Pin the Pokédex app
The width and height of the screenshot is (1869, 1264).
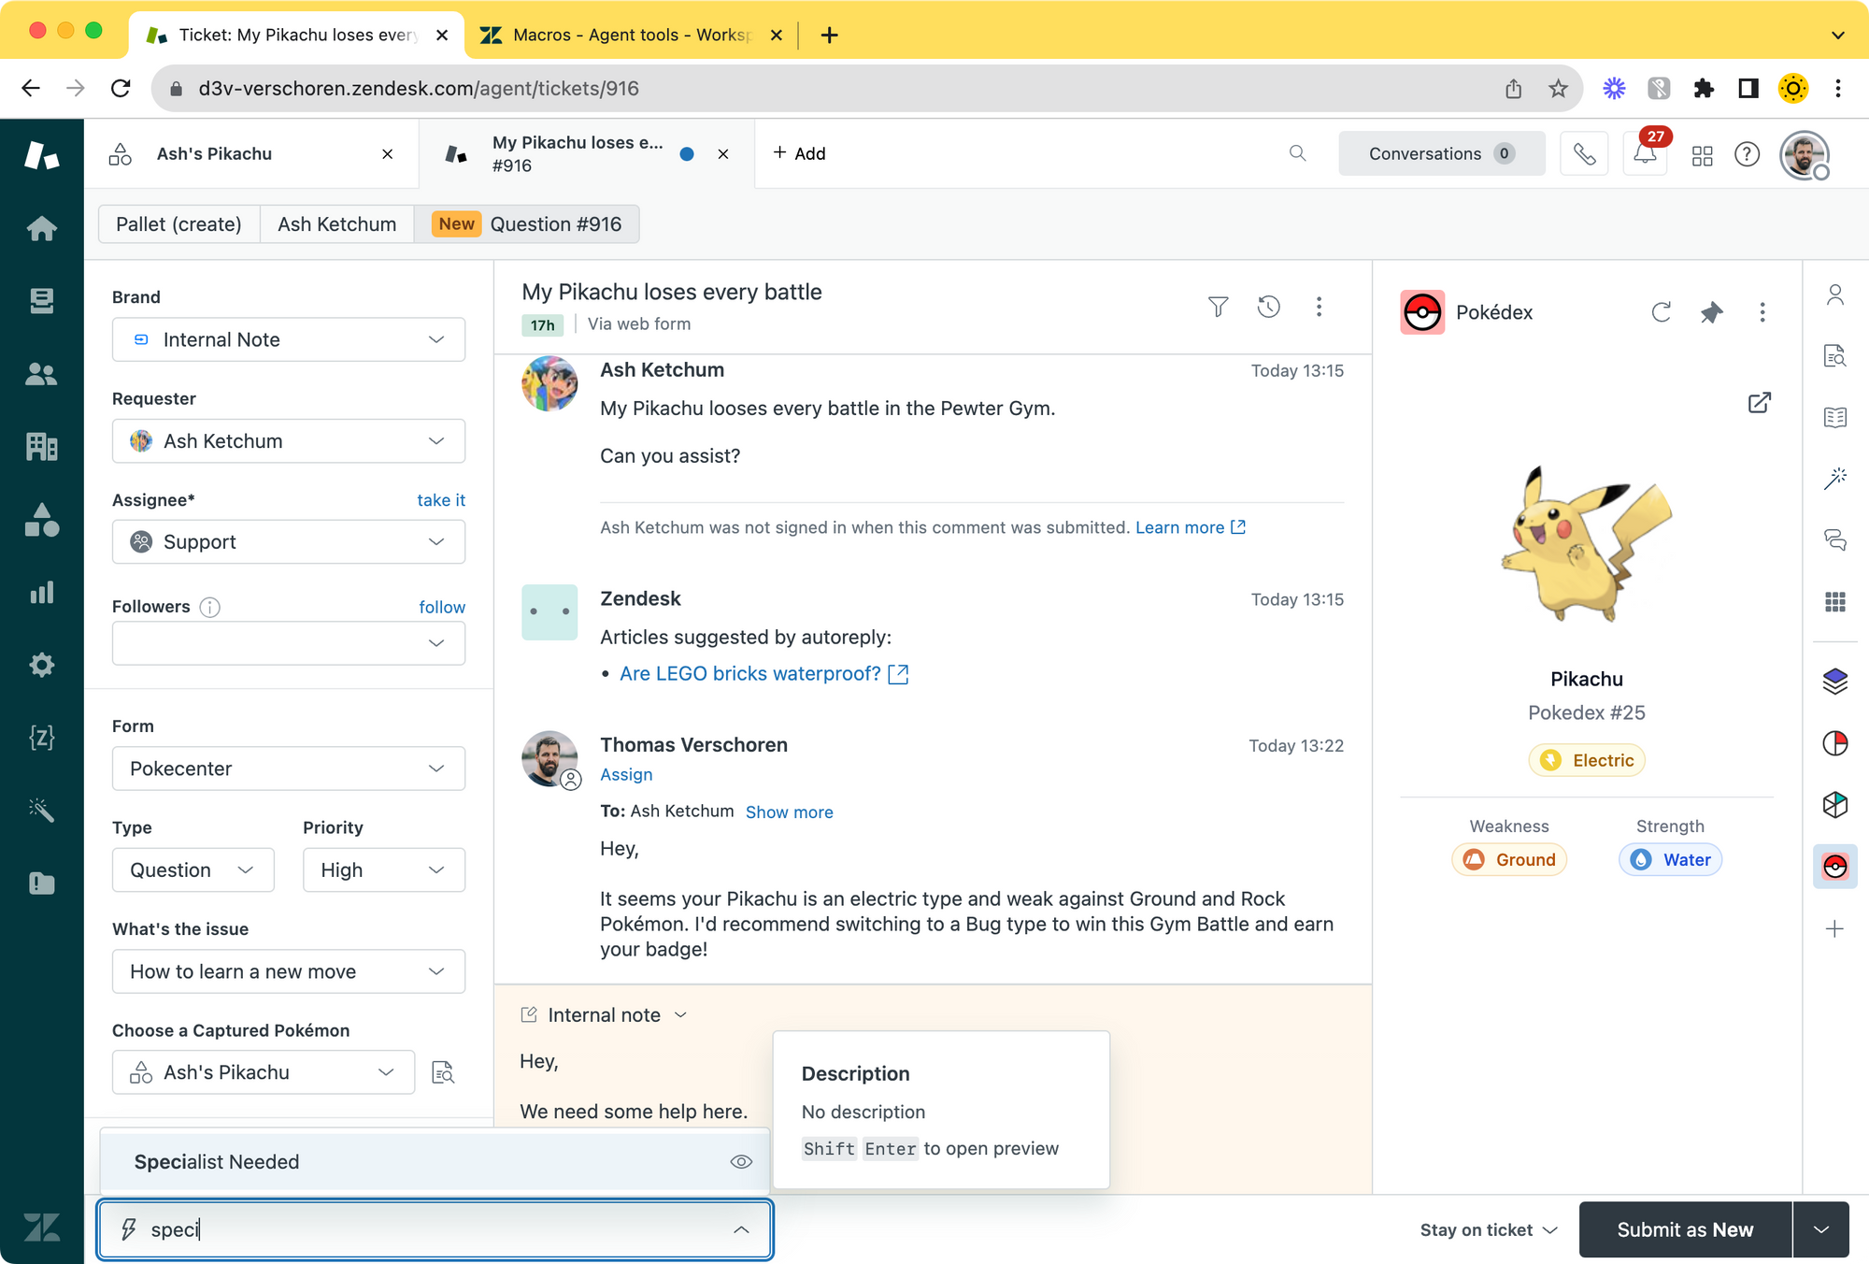click(1711, 312)
